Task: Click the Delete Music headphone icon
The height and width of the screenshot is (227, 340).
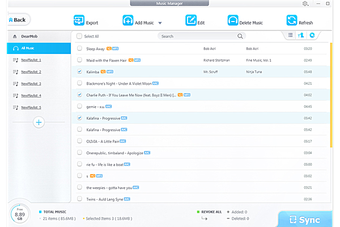Action: tap(232, 20)
